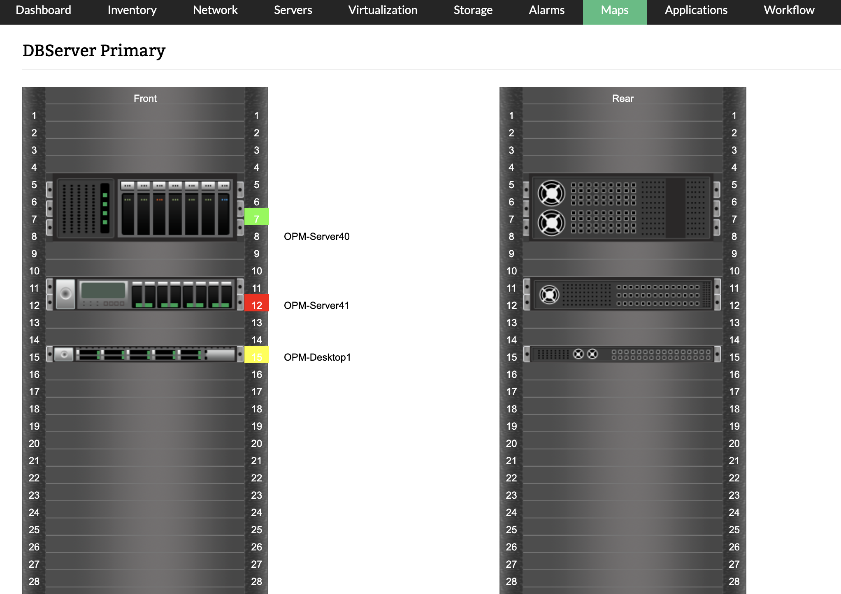841x594 pixels.
Task: Open the OPM-Server40 label link
Action: pos(316,237)
